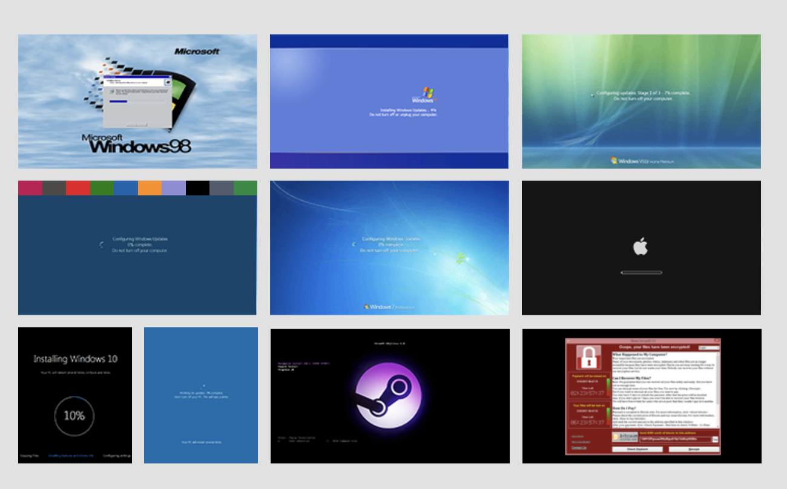787x489 pixels.
Task: Open the About bitcoin link
Action: 578,436
